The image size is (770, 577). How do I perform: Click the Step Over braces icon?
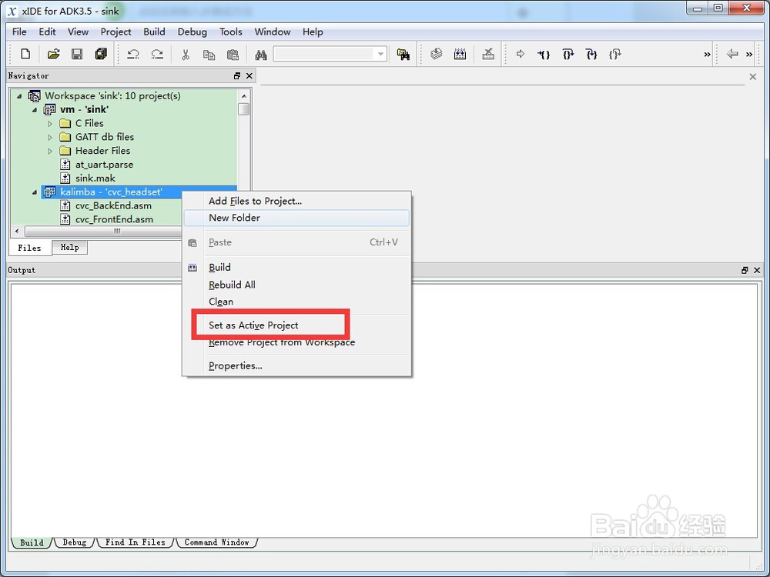pos(567,55)
